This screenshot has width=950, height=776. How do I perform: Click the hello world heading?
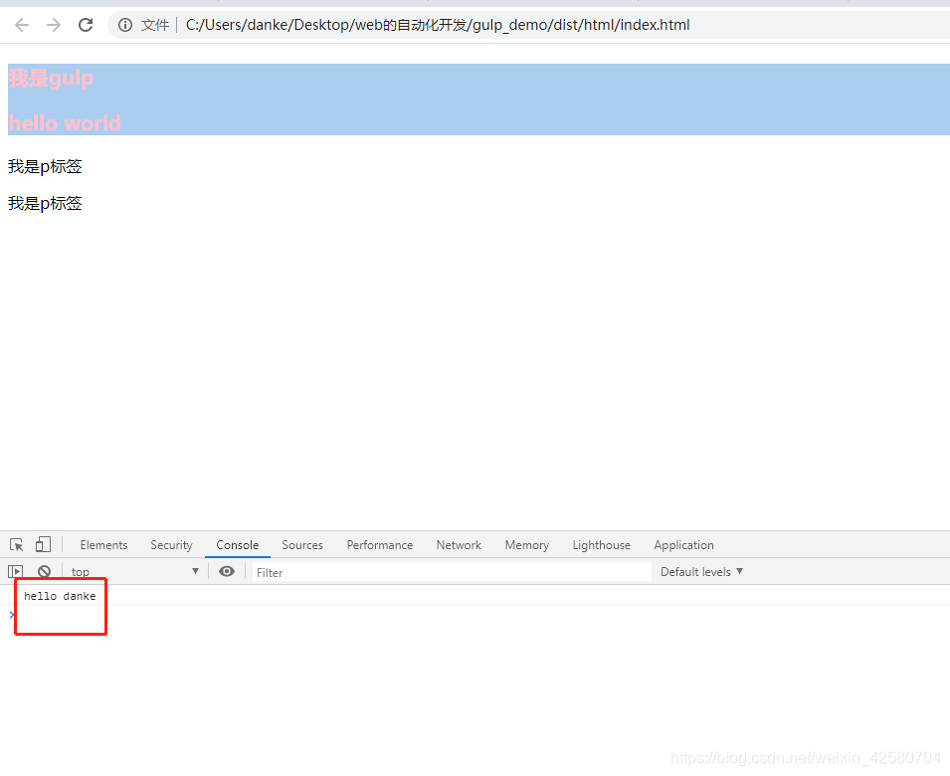(65, 123)
